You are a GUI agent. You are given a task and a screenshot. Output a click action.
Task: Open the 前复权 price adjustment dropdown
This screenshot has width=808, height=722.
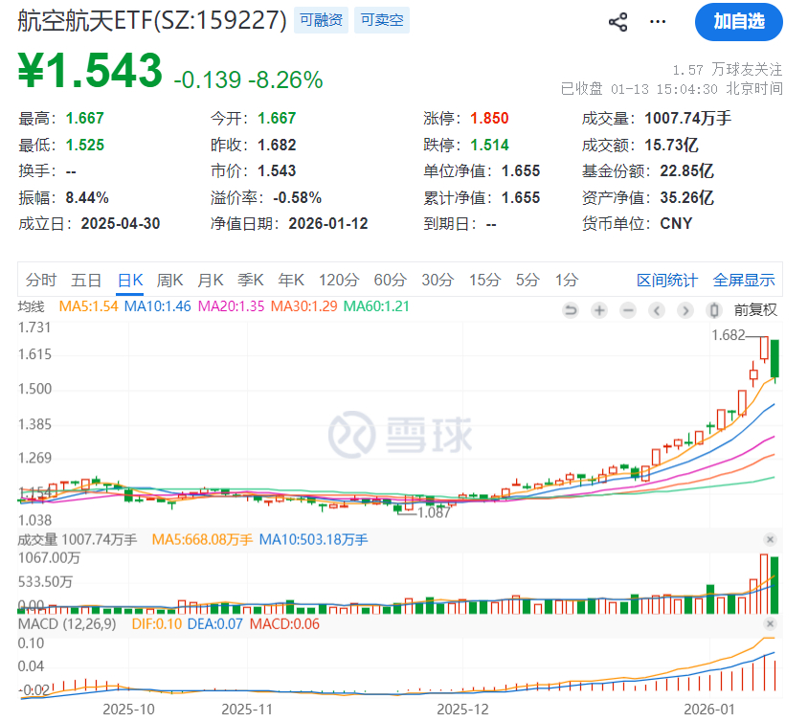click(757, 310)
